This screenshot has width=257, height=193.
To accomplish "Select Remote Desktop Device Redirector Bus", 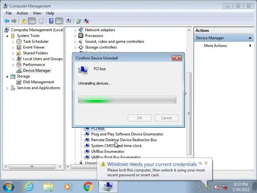I will 124,140.
